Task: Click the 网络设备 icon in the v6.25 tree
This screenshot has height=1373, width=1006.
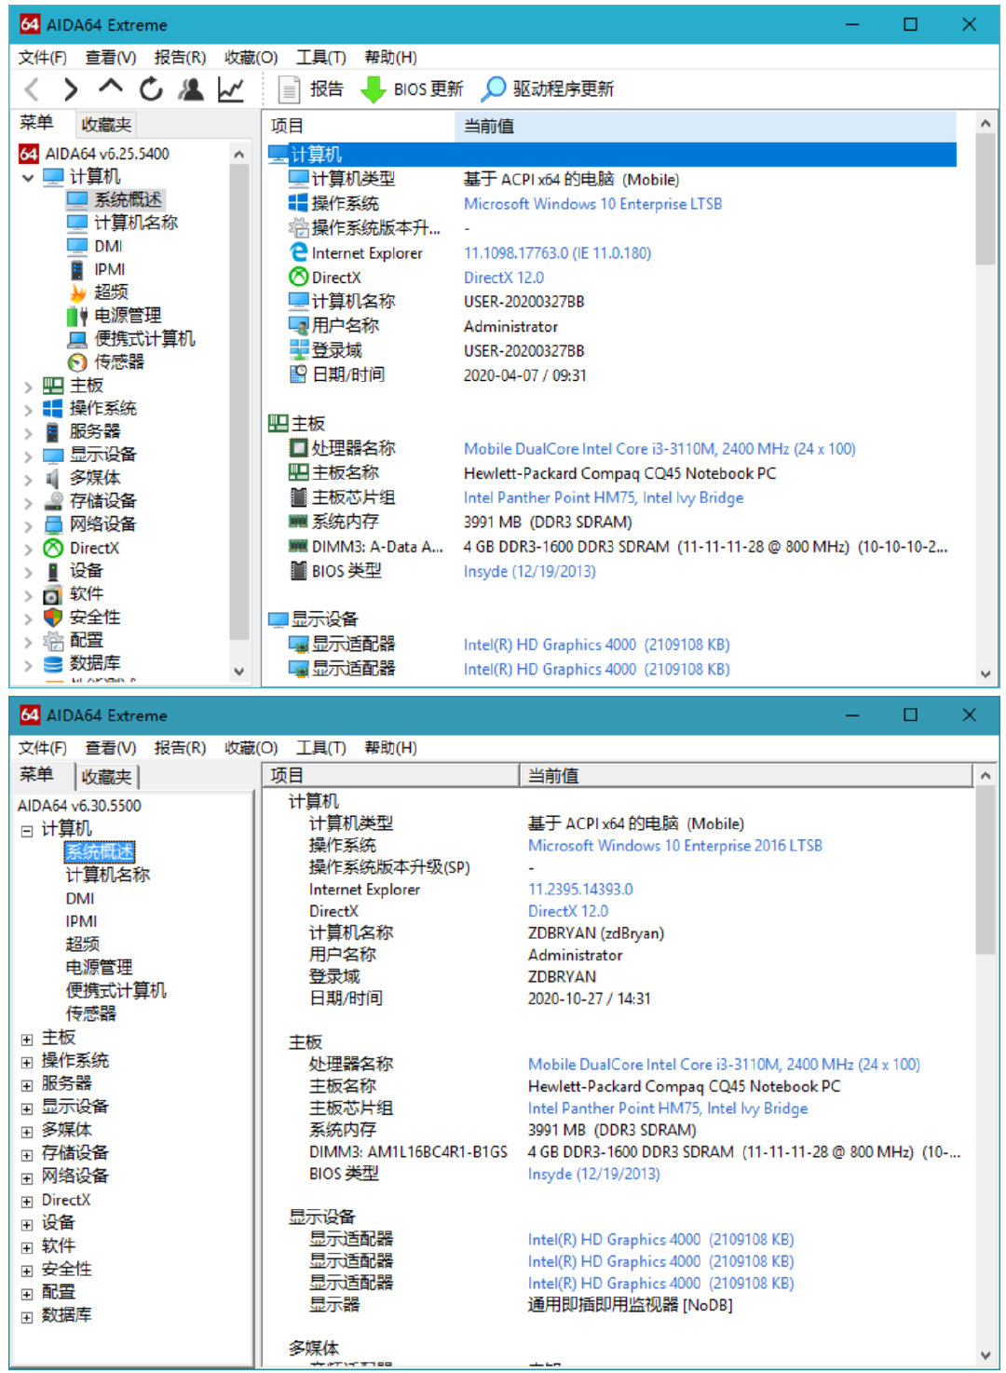Action: point(53,524)
